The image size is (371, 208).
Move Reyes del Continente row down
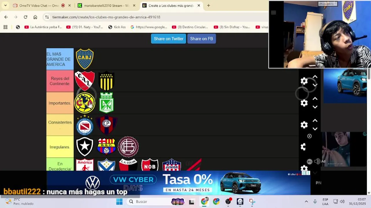[315, 85]
